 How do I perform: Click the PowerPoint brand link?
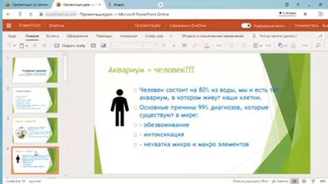30,26
